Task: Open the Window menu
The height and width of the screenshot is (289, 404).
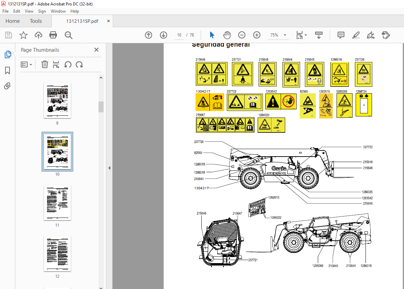Action: (58, 11)
